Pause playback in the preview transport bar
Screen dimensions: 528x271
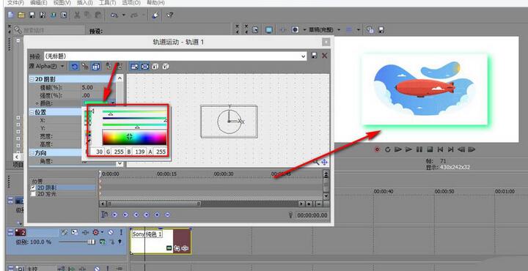[419, 149]
